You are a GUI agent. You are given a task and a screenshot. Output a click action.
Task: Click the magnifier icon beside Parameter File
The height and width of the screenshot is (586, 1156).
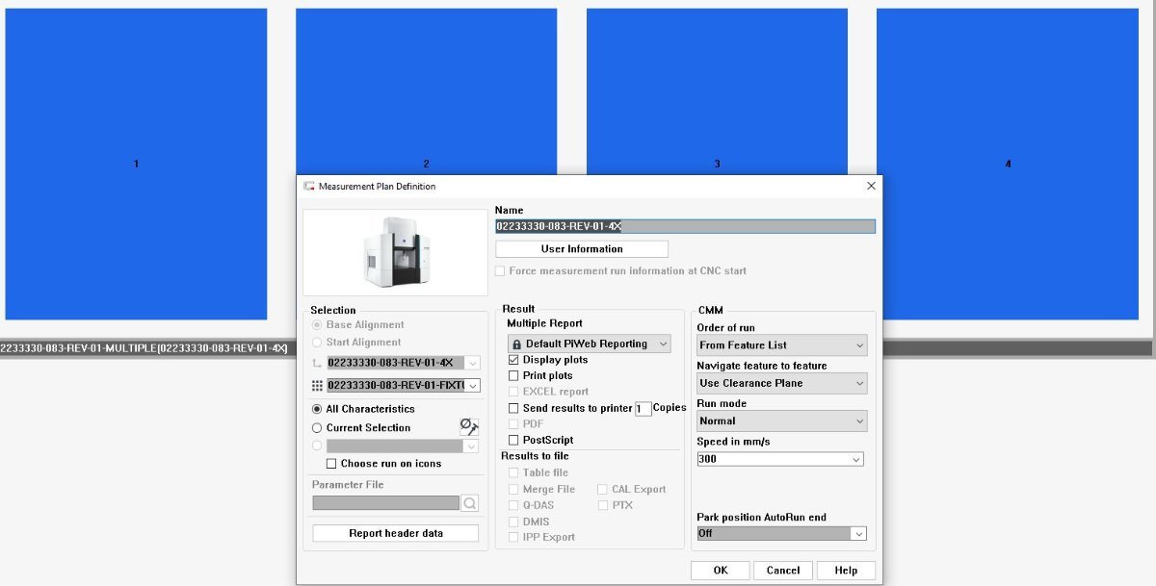[469, 503]
